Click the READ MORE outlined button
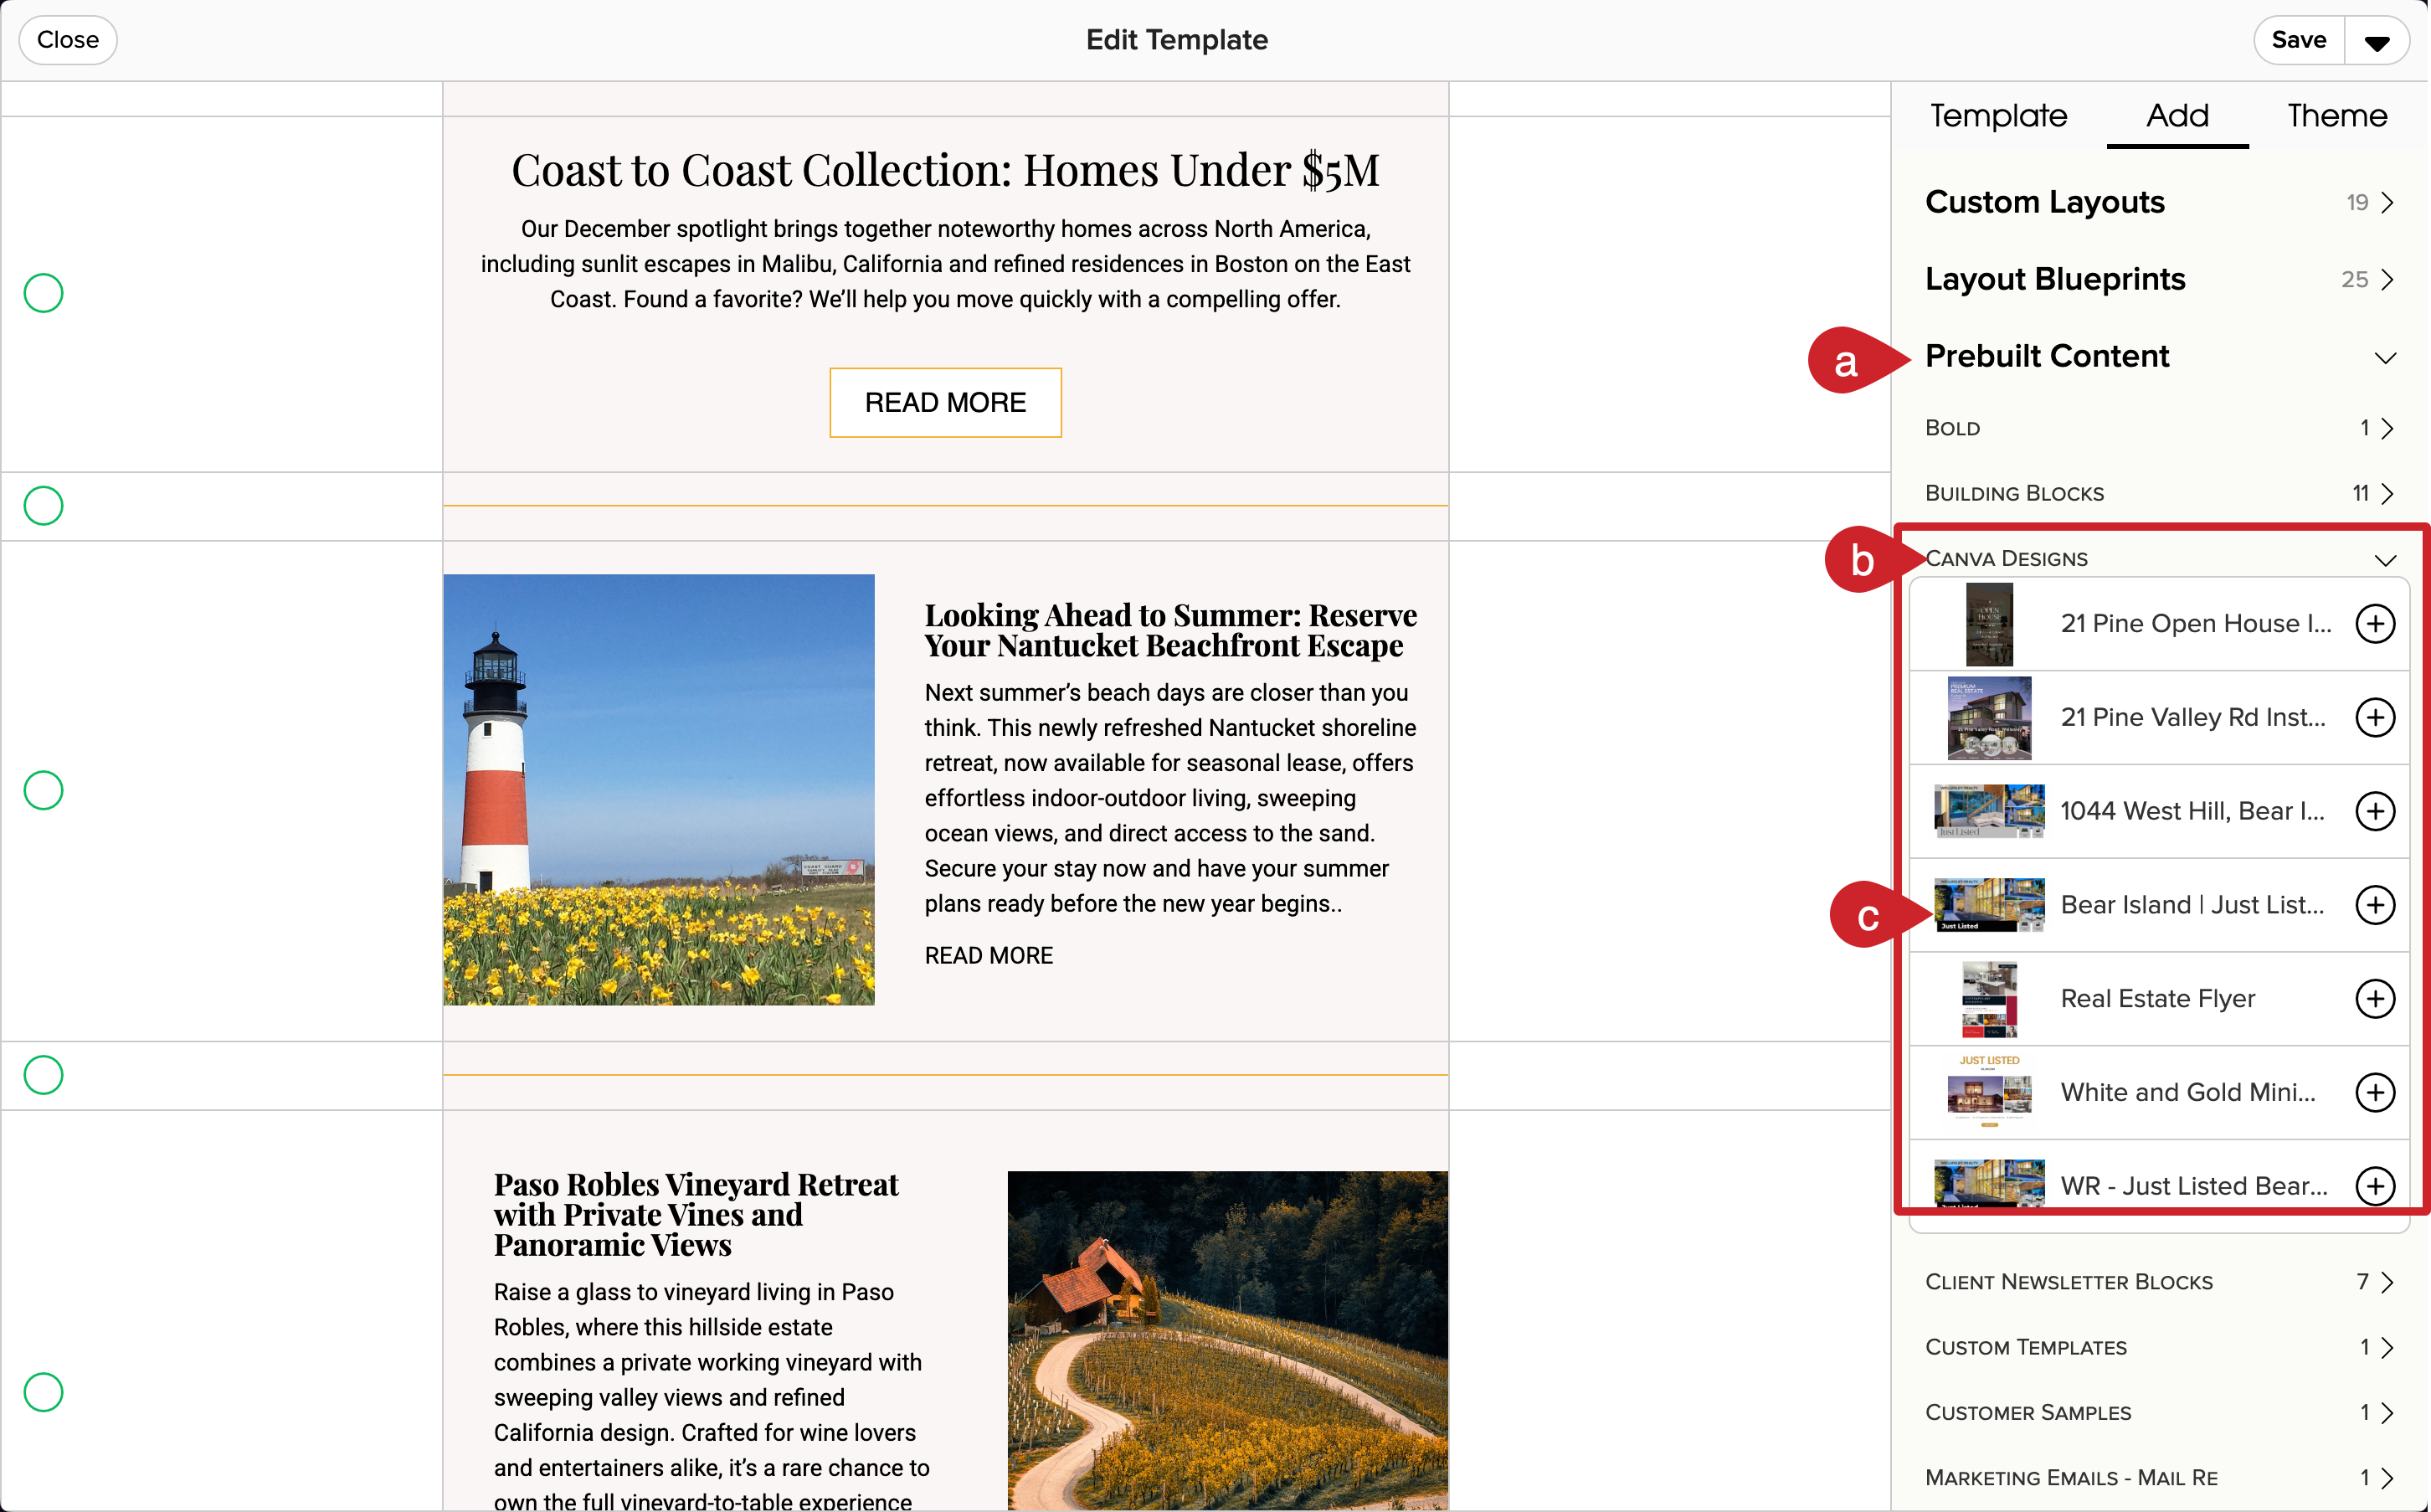 click(x=944, y=402)
